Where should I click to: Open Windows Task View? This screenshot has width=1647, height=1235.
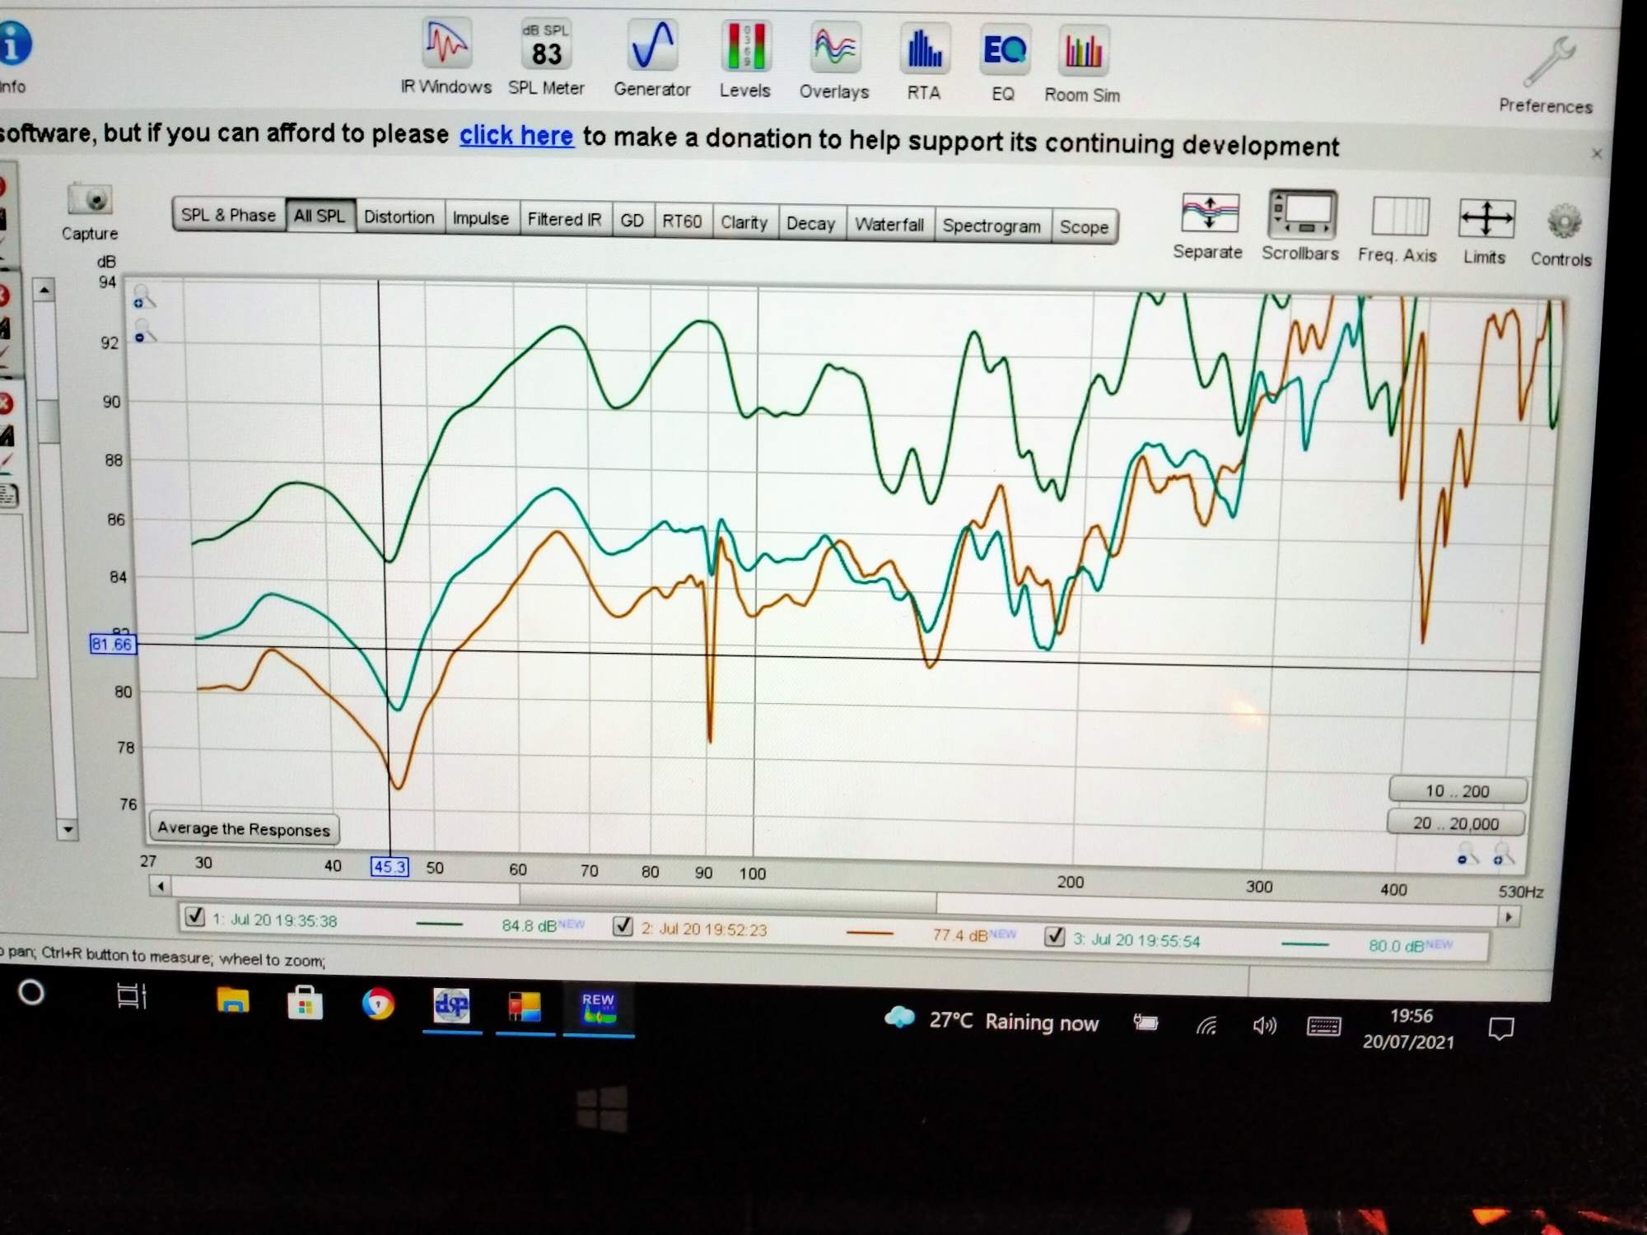pyautogui.click(x=131, y=996)
